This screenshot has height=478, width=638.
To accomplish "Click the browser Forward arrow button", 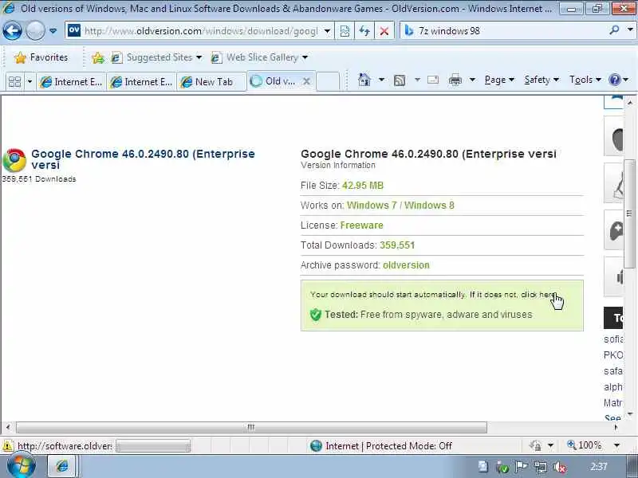I will (35, 30).
